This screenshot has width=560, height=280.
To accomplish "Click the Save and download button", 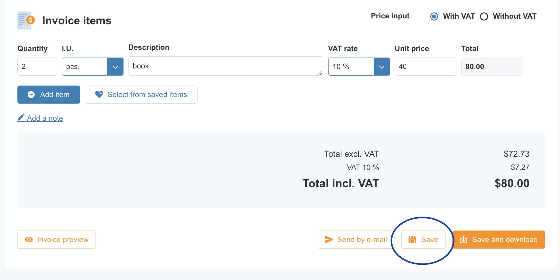I will coord(499,240).
